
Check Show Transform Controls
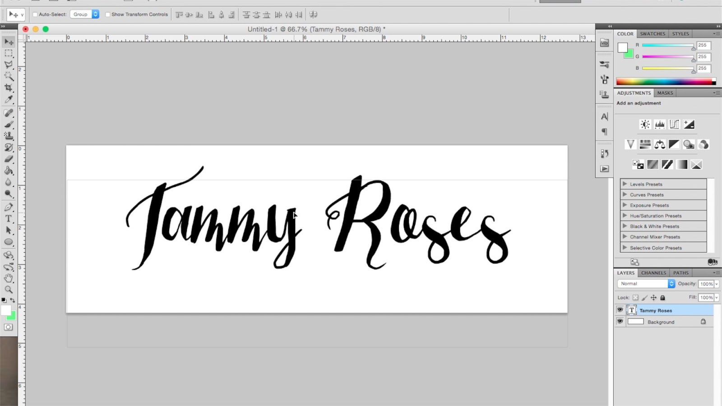107,14
